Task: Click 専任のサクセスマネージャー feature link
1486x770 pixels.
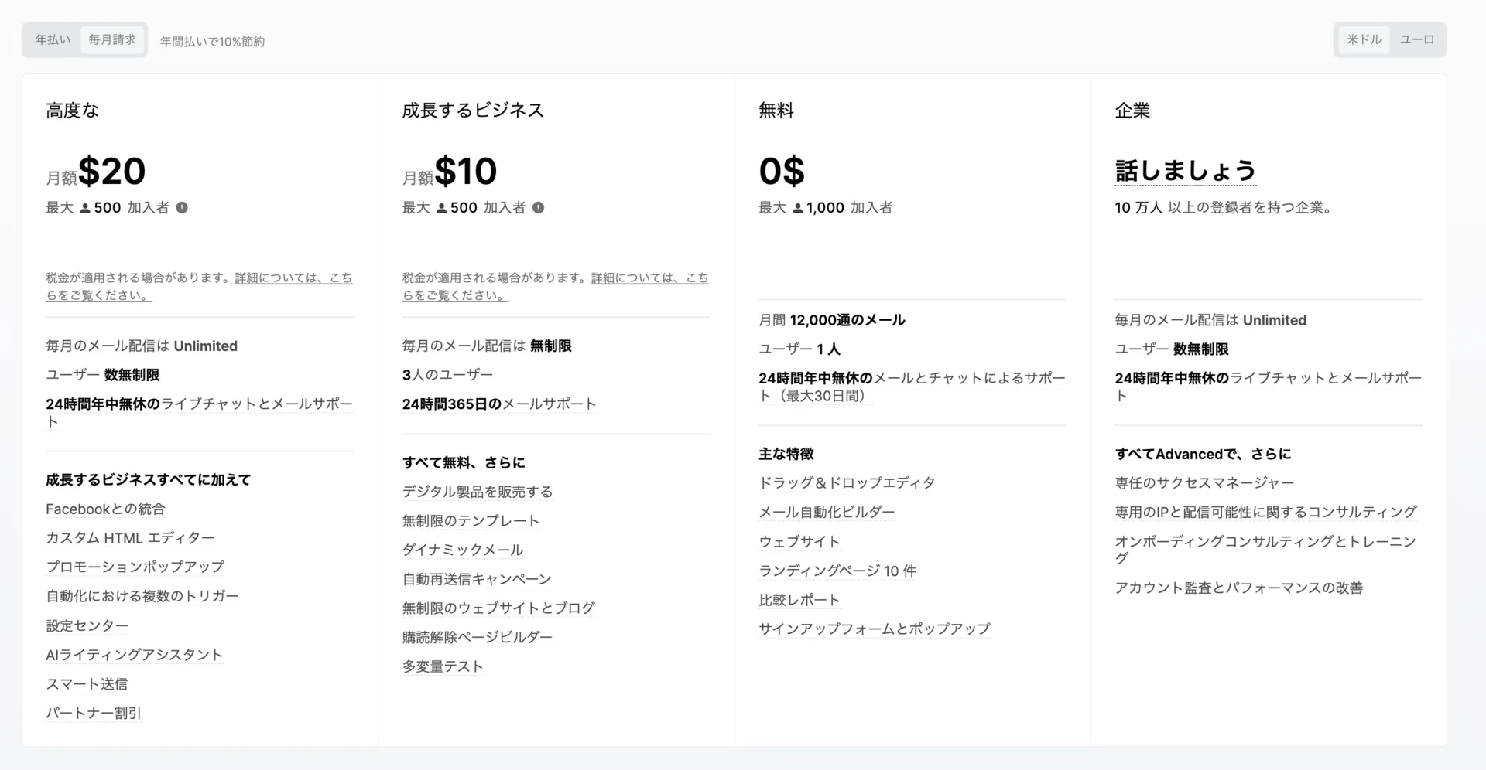Action: point(1204,482)
